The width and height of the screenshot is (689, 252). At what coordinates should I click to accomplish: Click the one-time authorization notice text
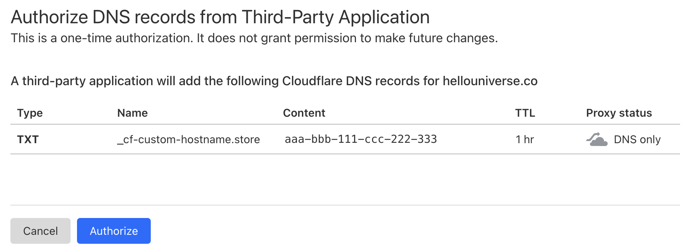click(x=254, y=38)
